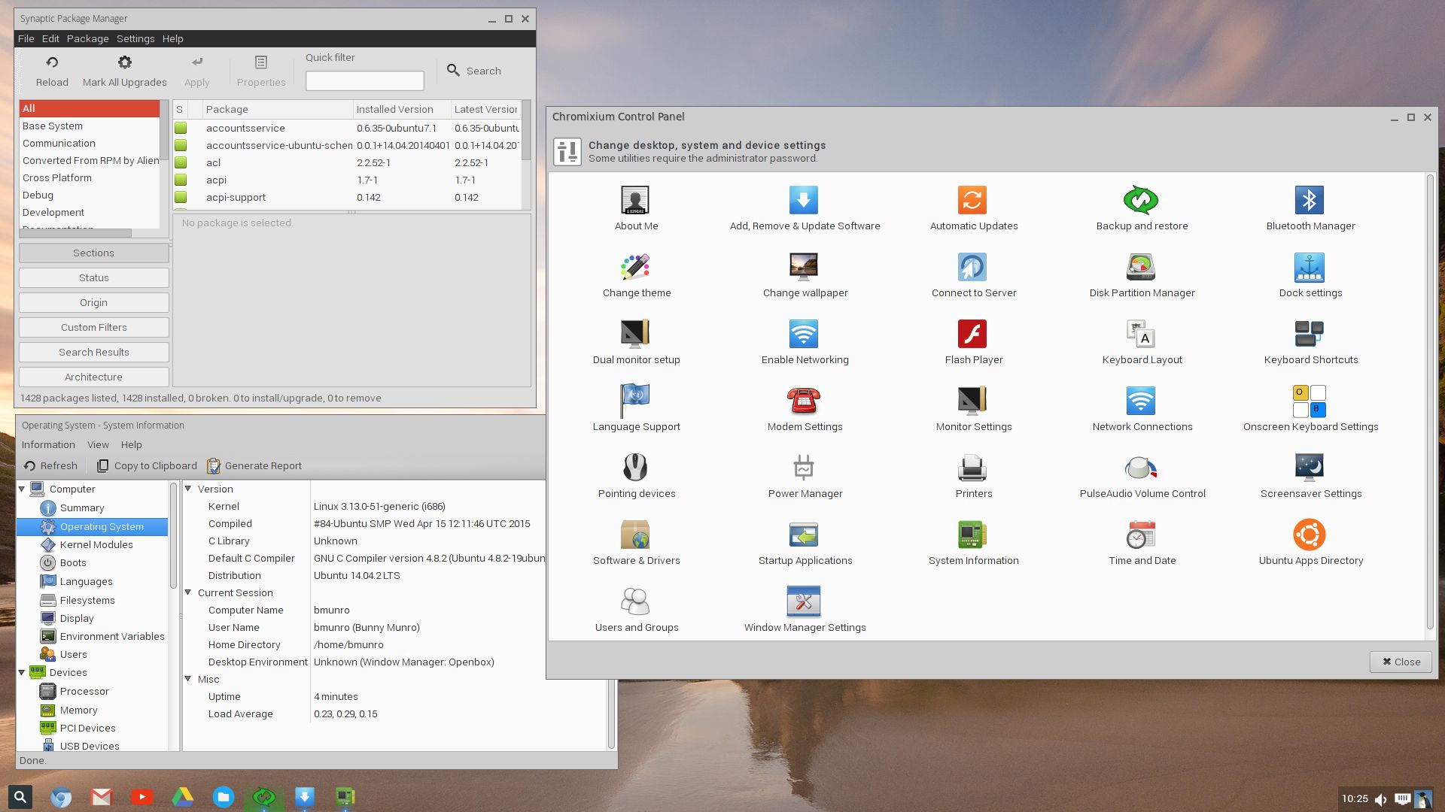The height and width of the screenshot is (812, 1445).
Task: Click the Generate Report button
Action: 254,466
